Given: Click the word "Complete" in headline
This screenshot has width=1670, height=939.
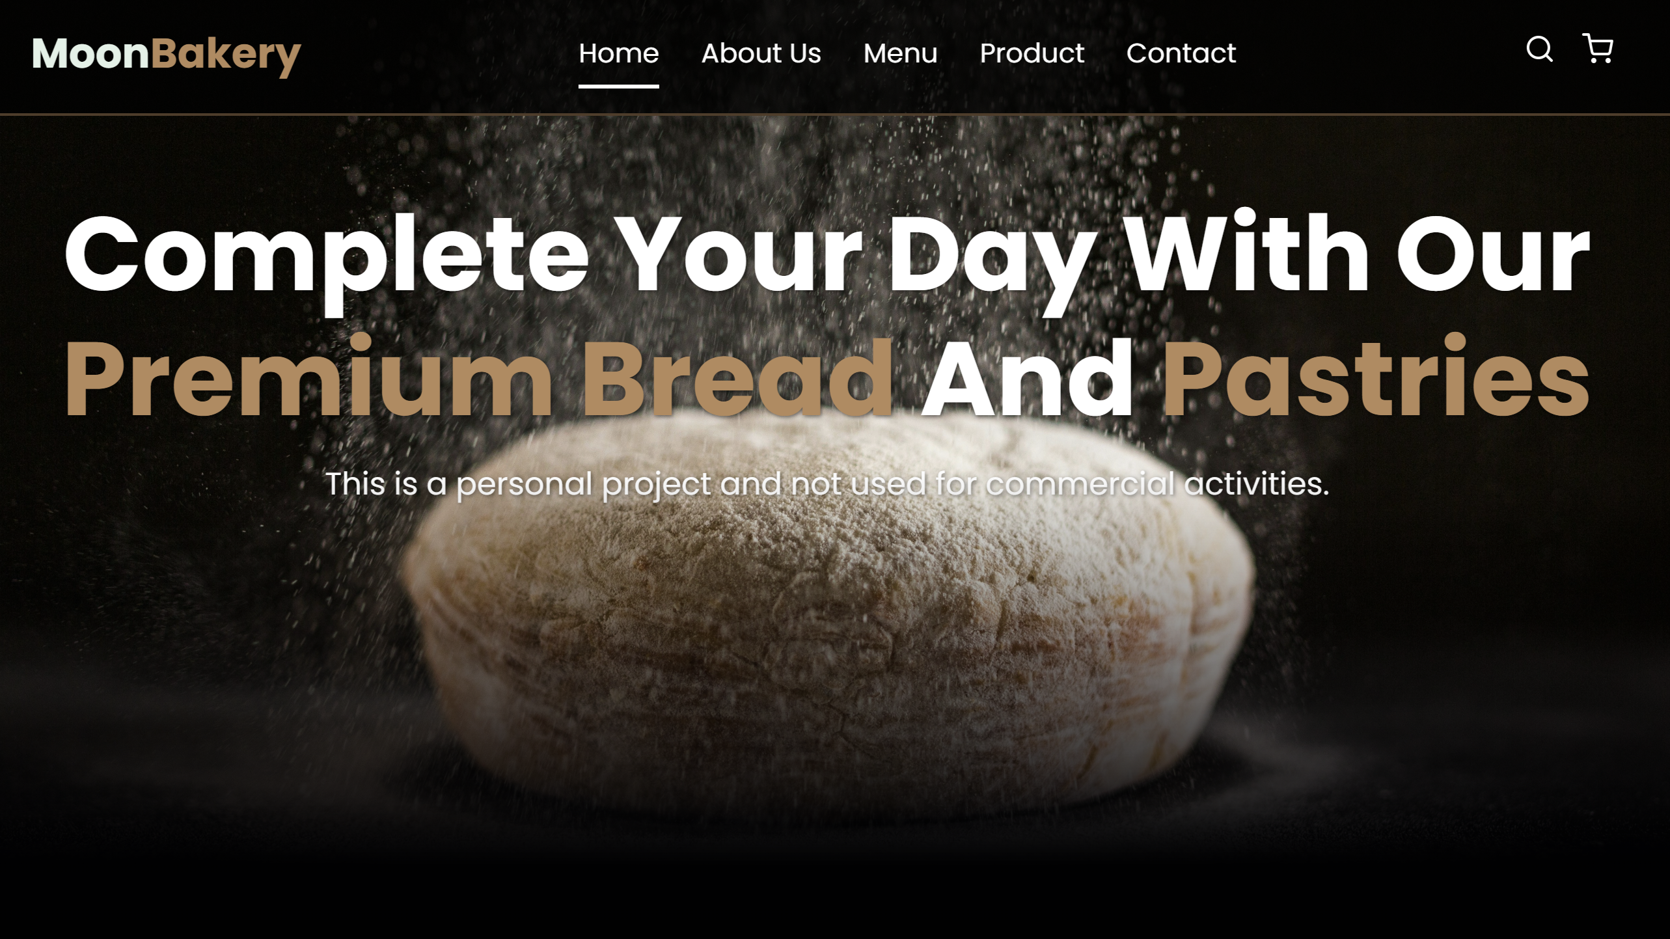Looking at the screenshot, I should pos(327,260).
